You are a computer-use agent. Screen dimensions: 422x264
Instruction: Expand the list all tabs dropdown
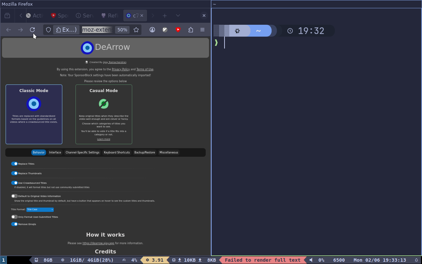[178, 16]
